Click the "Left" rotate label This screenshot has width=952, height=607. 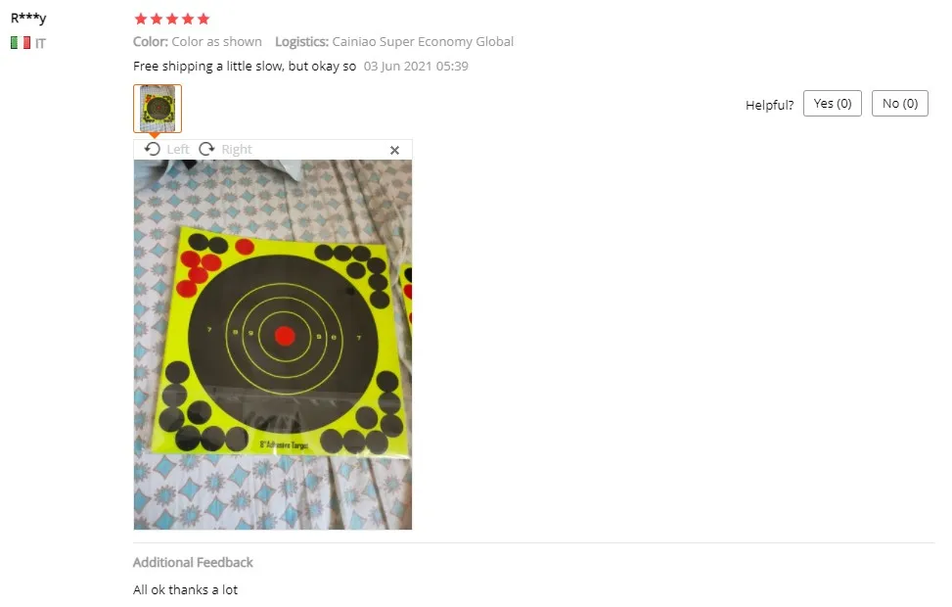(178, 150)
